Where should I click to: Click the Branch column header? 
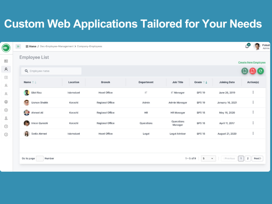point(106,82)
